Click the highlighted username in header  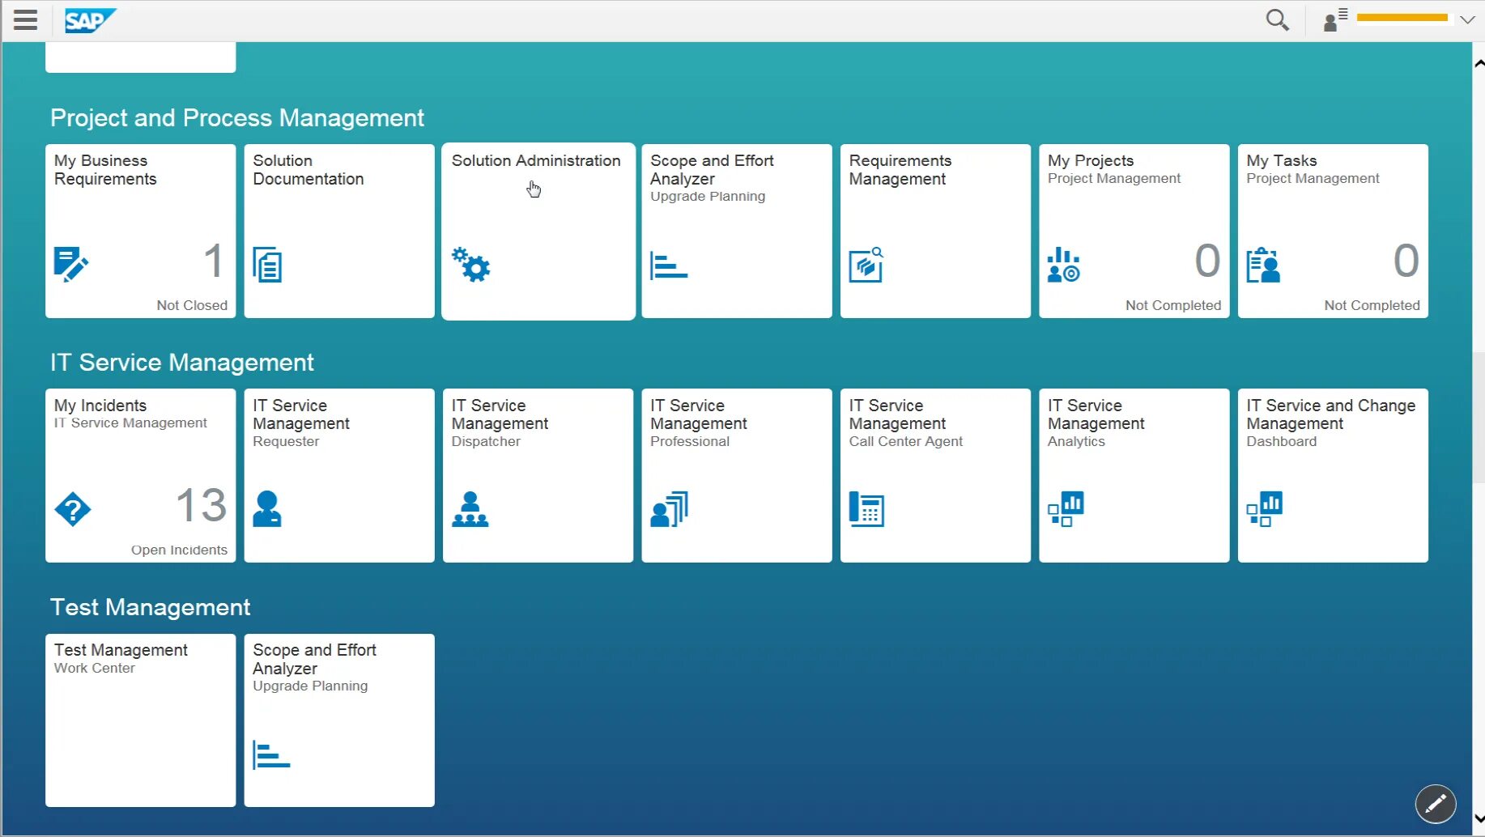(1402, 17)
